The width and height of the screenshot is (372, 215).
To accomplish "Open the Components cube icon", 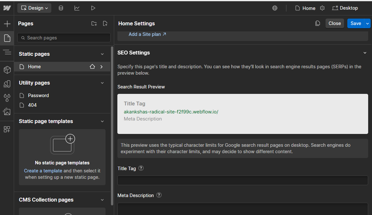I will pyautogui.click(x=7, y=70).
